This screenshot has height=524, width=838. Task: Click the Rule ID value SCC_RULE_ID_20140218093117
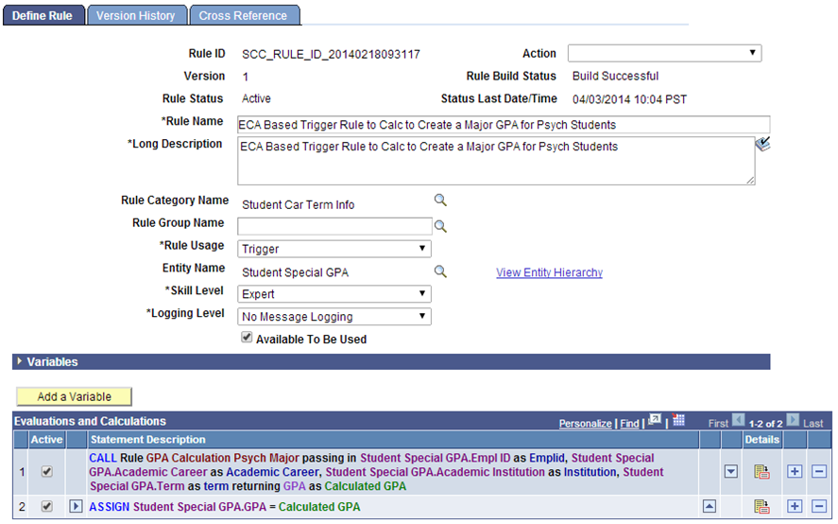click(x=331, y=54)
